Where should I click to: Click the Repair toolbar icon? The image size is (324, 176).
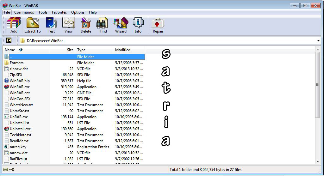click(x=158, y=23)
